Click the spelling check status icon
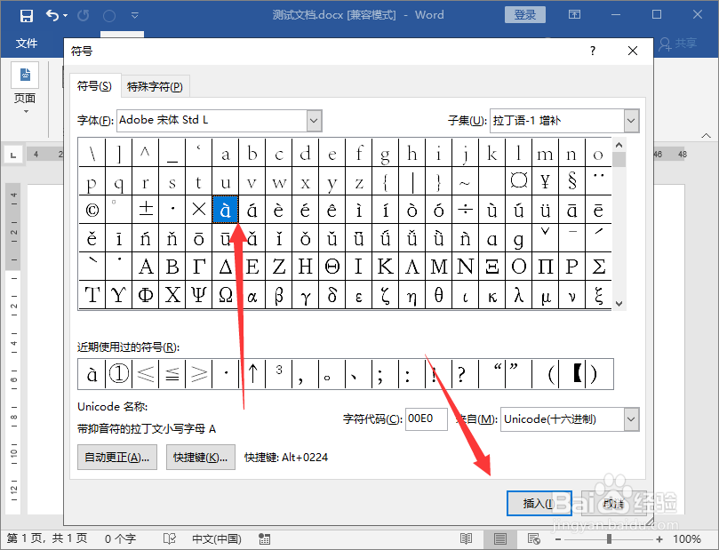 [169, 538]
